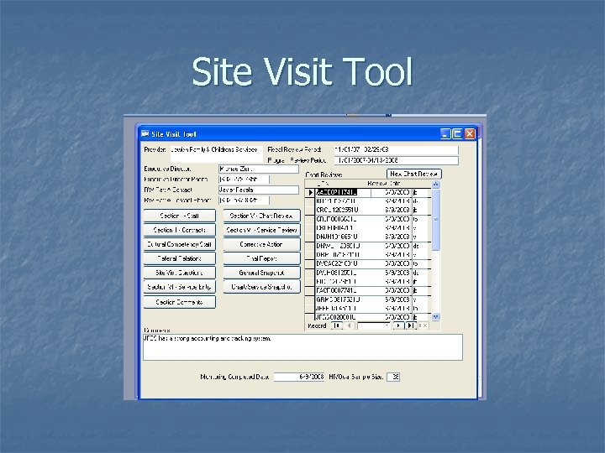Click the Fiscal Review Period field
Image resolution: width=605 pixels, height=453 pixels.
coord(397,149)
